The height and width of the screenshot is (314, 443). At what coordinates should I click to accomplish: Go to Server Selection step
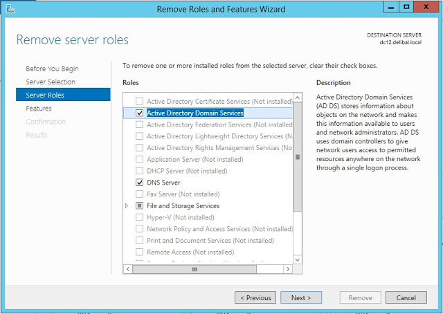51,82
